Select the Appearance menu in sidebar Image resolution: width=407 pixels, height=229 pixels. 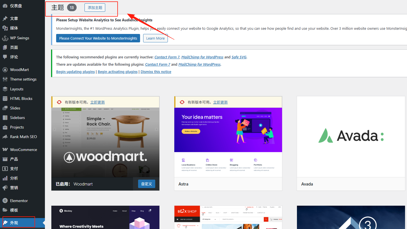(x=14, y=223)
